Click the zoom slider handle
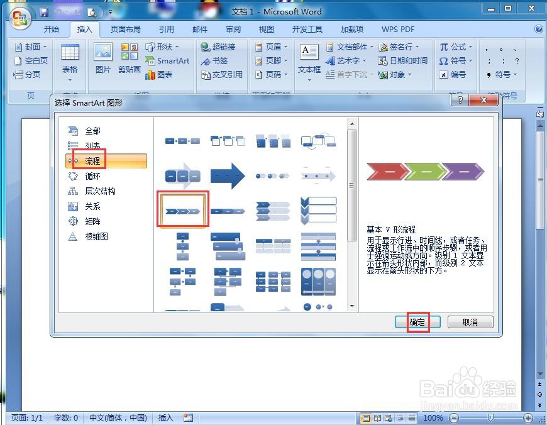The height and width of the screenshot is (425, 547). (490, 417)
